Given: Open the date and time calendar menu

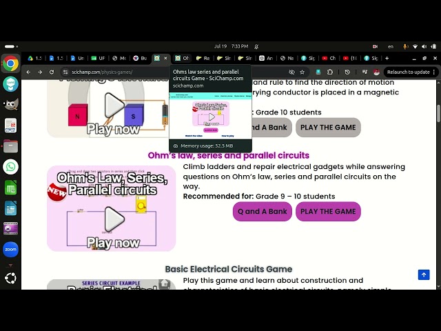Looking at the screenshot, I should [x=232, y=46].
